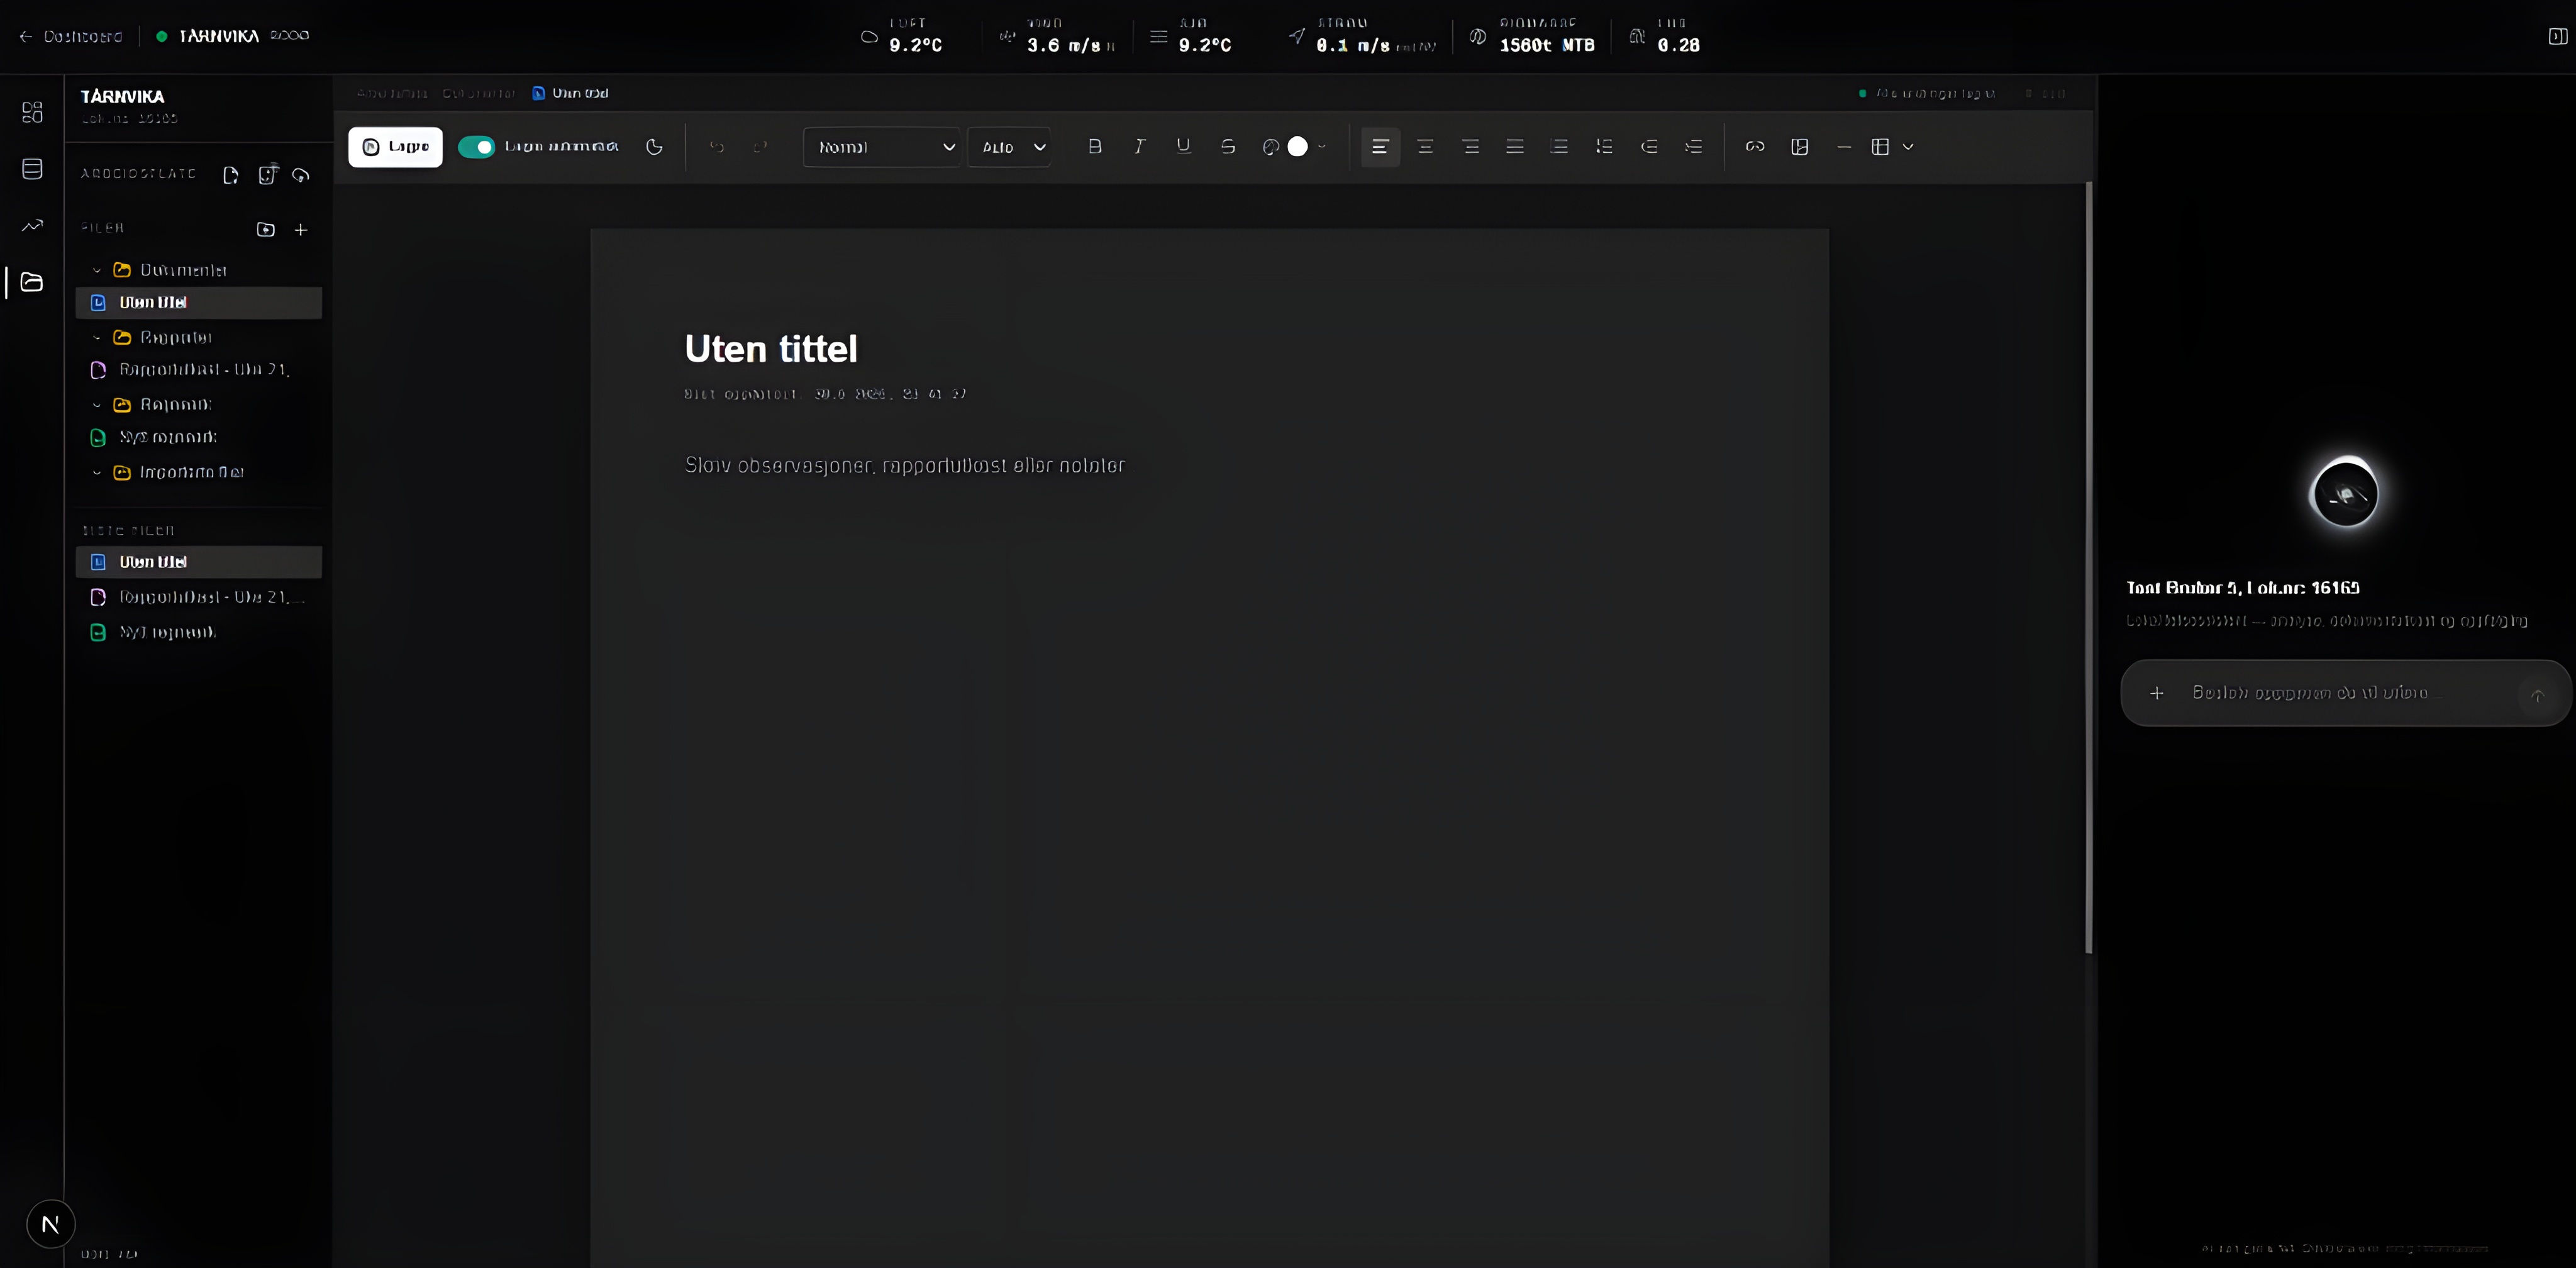The image size is (2576, 1268).
Task: Justify the text
Action: click(1515, 147)
